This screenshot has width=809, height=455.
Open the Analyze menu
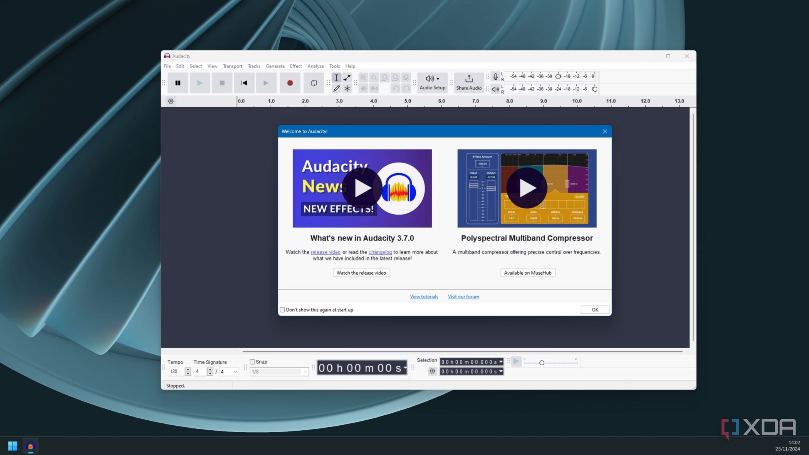(316, 66)
